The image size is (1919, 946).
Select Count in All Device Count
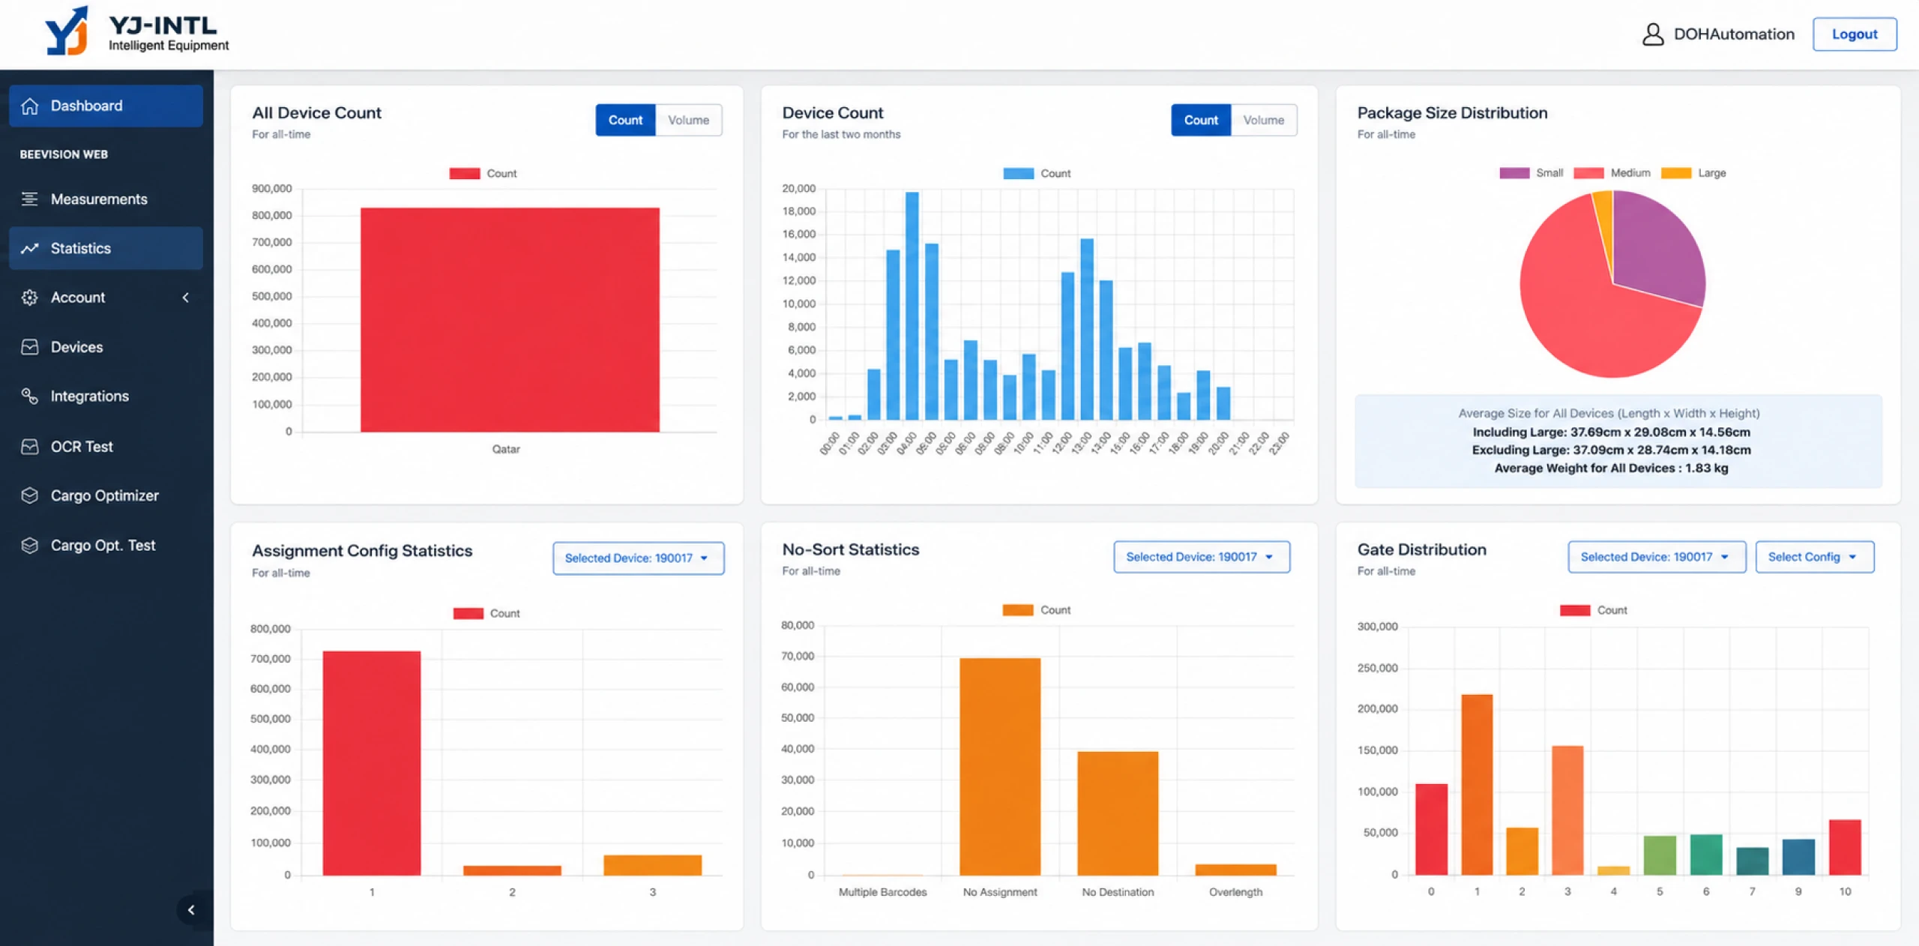pos(625,120)
